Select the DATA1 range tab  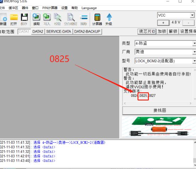(x=24, y=32)
